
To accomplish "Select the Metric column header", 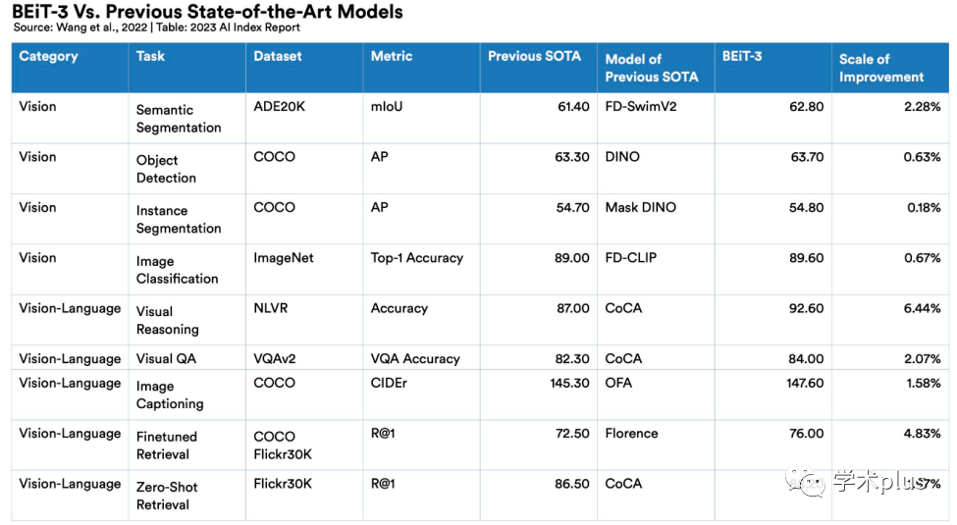I will point(391,57).
